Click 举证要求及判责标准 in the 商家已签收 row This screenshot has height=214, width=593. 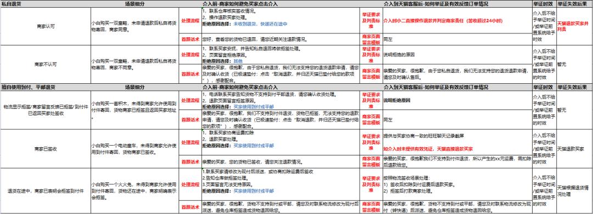pos(371,142)
